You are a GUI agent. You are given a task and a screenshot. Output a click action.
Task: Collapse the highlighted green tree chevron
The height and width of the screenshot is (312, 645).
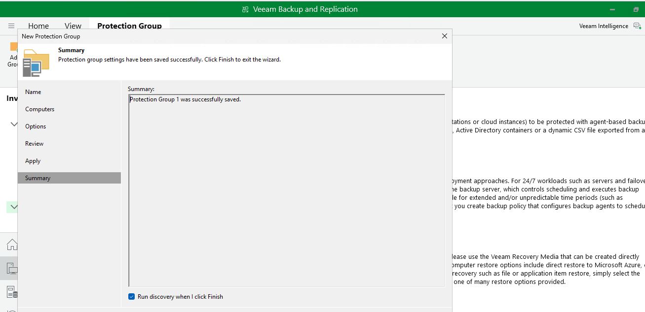14,207
